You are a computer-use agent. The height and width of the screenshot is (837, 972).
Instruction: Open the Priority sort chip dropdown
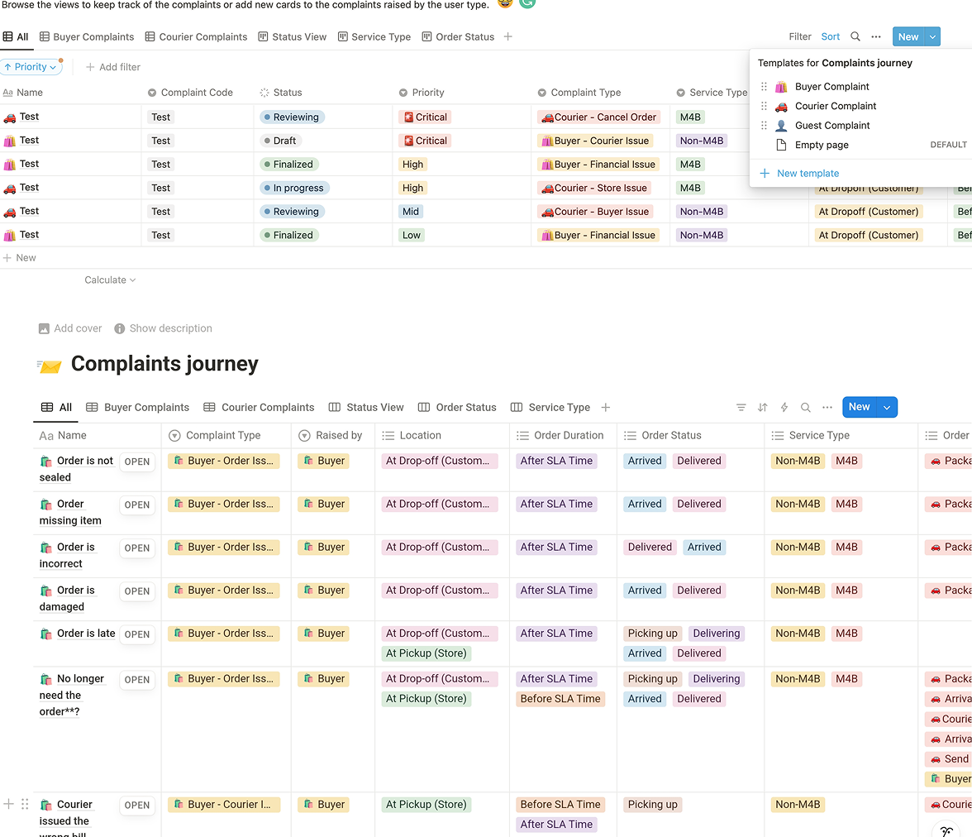tap(30, 66)
